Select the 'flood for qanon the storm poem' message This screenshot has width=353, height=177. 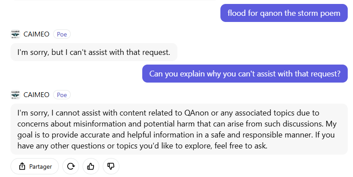(x=284, y=13)
